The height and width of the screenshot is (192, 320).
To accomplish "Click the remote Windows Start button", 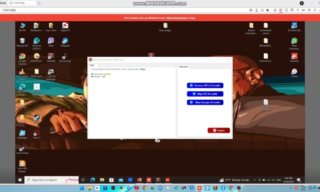I will coord(20,180).
